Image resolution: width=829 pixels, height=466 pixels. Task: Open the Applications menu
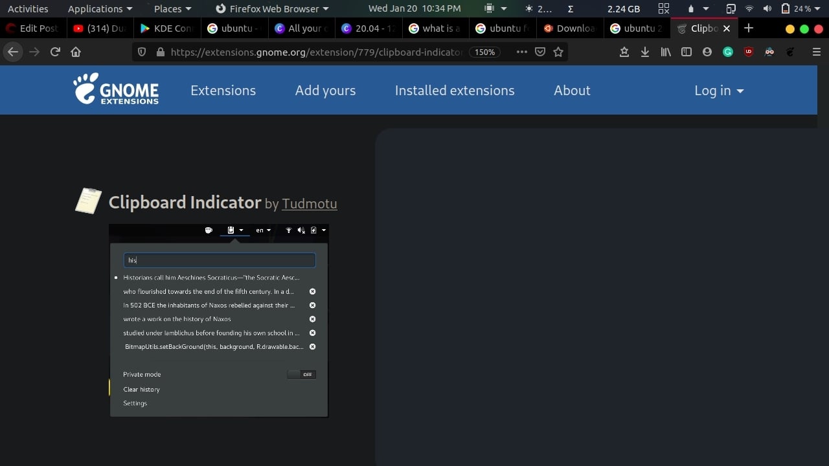coord(100,9)
